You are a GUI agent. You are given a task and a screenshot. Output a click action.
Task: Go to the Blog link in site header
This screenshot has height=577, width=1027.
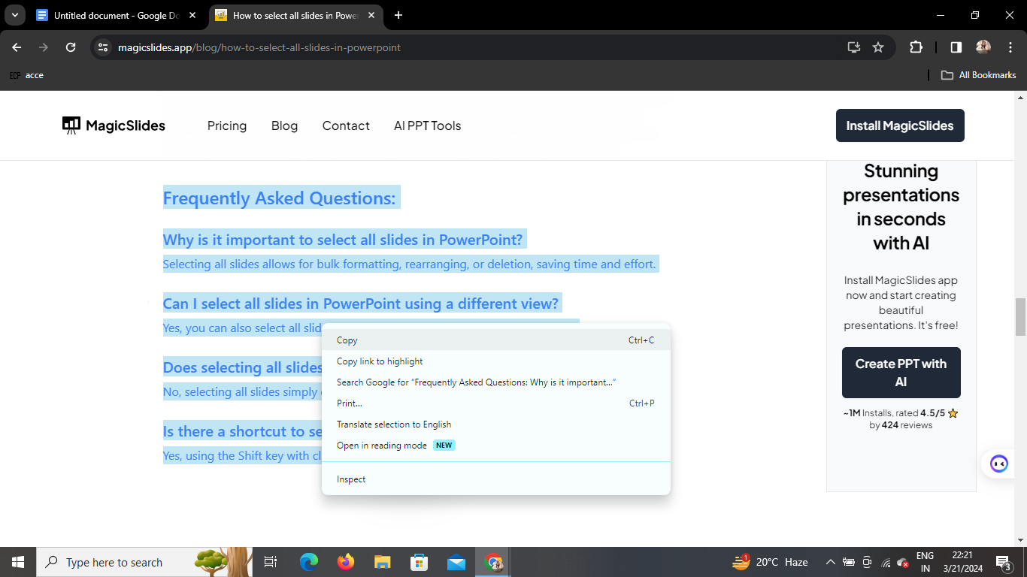coord(284,125)
